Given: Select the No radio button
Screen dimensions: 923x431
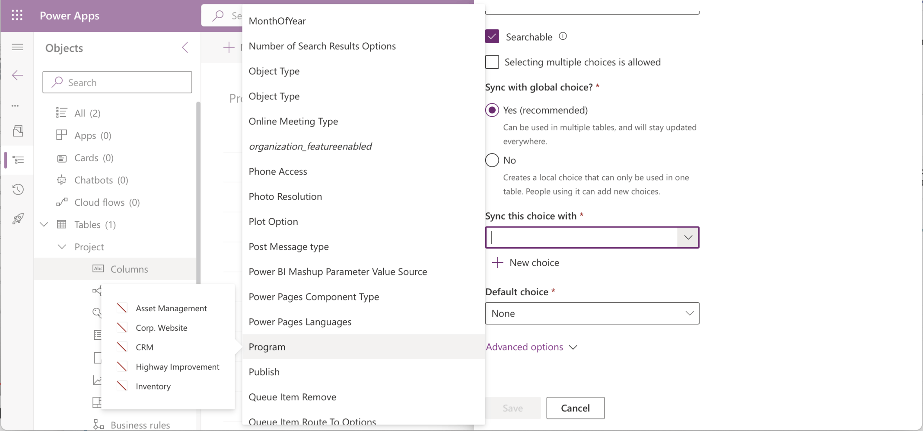Looking at the screenshot, I should [492, 160].
